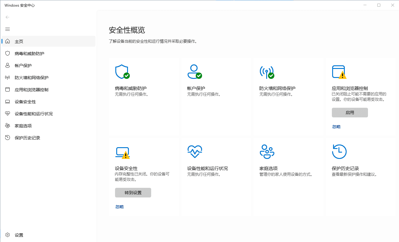This screenshot has width=399, height=242.
Task: Click the 防火墙和网络保护 card title
Action: tap(277, 88)
